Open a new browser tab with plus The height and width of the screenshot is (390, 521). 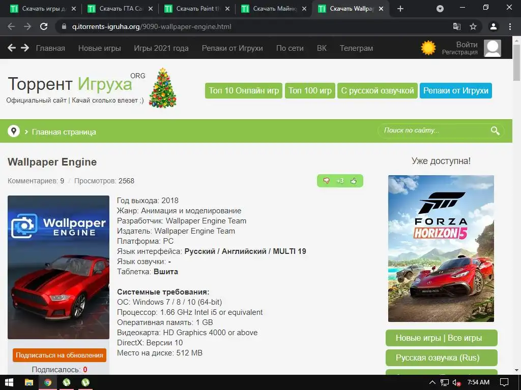pyautogui.click(x=400, y=9)
